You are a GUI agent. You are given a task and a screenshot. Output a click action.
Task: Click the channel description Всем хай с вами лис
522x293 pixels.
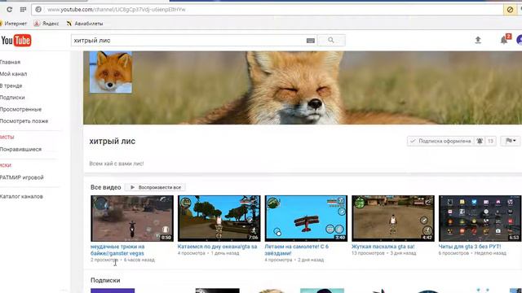(x=117, y=164)
